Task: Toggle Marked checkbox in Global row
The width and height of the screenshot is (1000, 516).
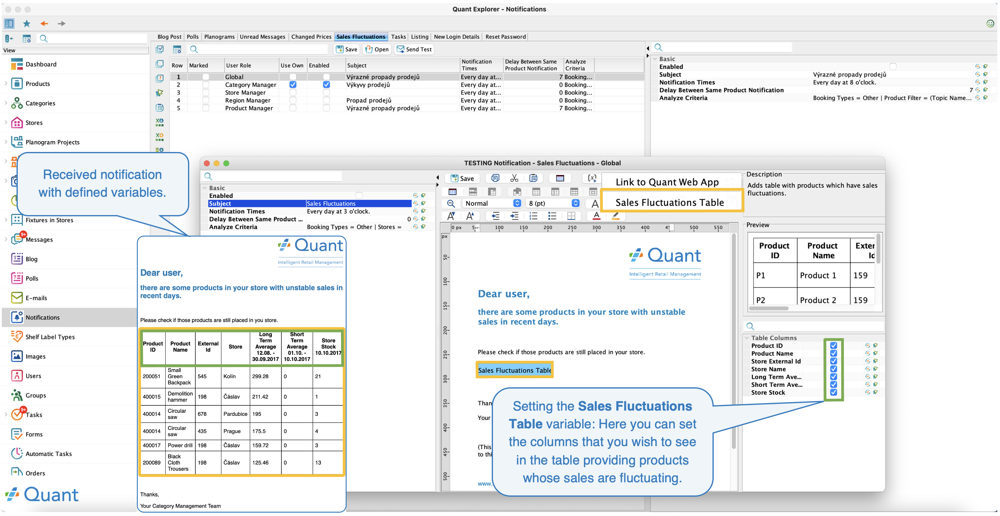Action: point(206,77)
